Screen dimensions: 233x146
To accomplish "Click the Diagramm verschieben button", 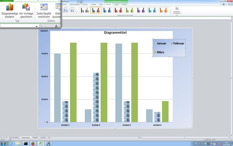I will pyautogui.click(x=176, y=10).
